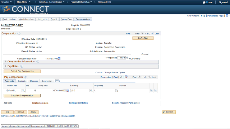Click Sign out link
The height and width of the screenshot is (129, 230).
(x=223, y=2)
